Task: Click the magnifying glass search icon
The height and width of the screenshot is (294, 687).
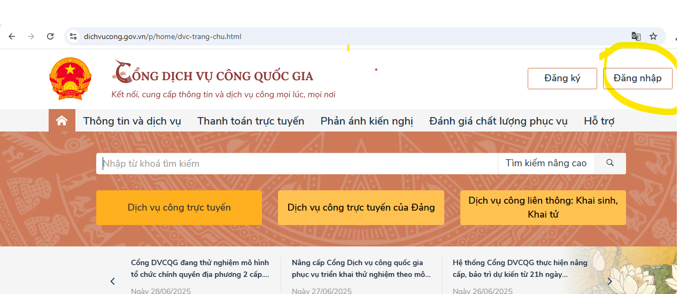Action: [x=610, y=163]
